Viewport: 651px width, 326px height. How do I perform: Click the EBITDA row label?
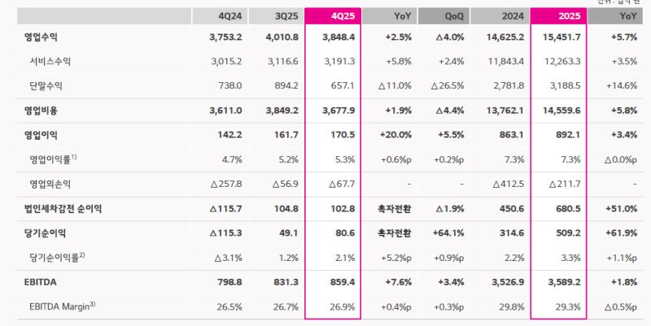coord(42,282)
